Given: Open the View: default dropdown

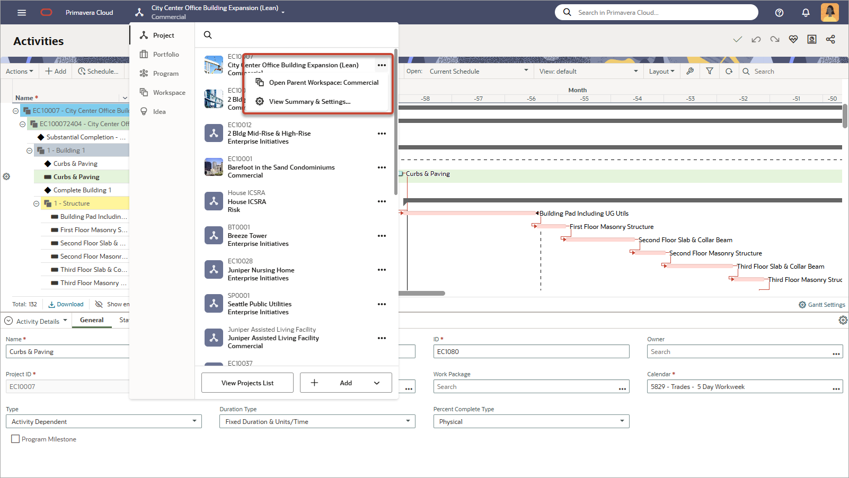Looking at the screenshot, I should click(589, 71).
